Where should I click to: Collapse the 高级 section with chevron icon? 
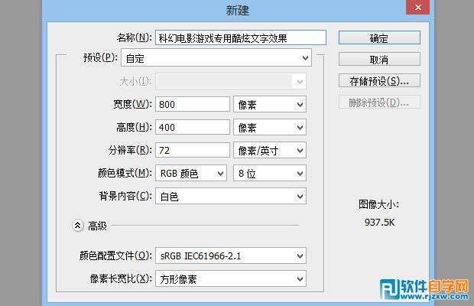click(x=78, y=225)
